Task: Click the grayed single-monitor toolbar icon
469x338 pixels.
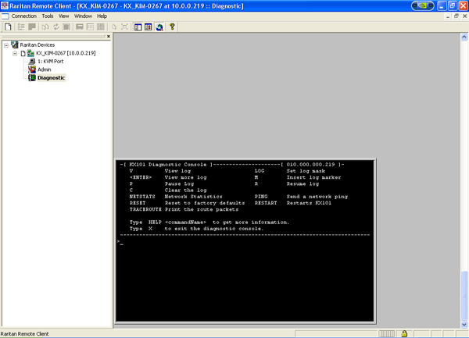Action: click(79, 27)
